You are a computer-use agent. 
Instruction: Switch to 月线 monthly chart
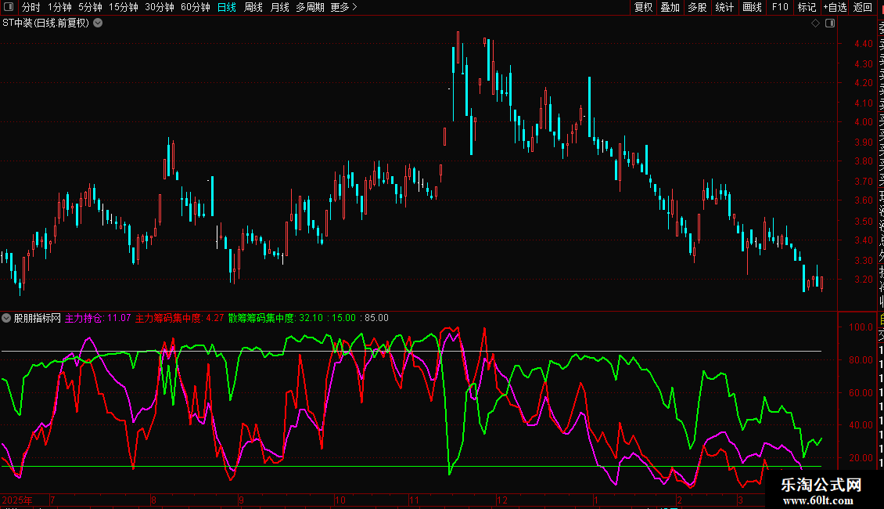click(279, 7)
